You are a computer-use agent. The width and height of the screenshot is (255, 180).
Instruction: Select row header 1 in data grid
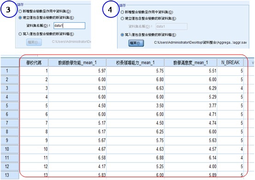point(10,71)
